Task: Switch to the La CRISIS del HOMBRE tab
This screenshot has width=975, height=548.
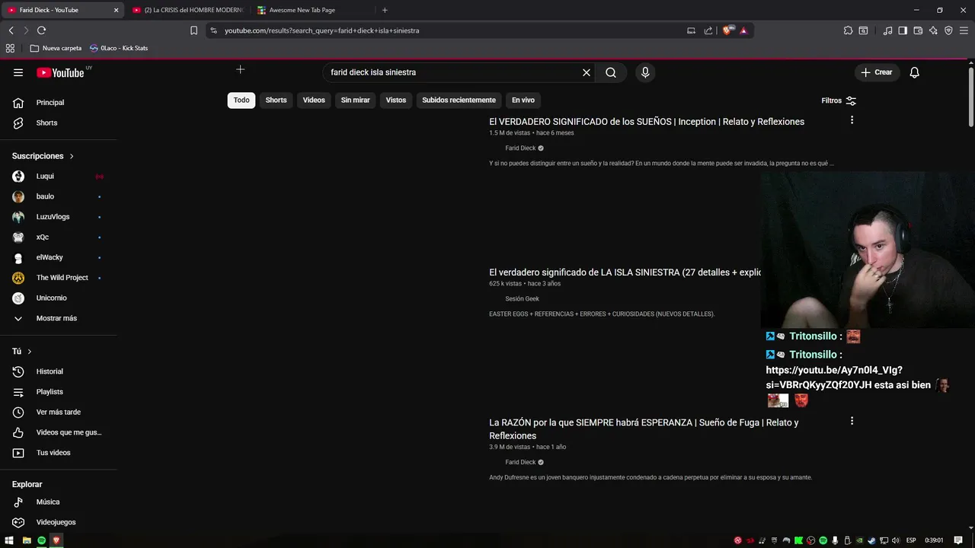Action: (x=187, y=10)
